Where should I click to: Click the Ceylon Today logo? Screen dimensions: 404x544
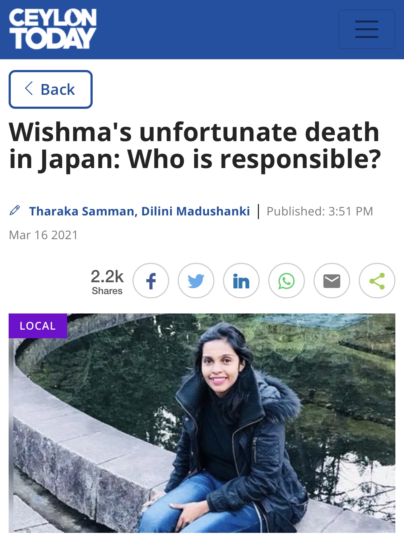click(53, 29)
